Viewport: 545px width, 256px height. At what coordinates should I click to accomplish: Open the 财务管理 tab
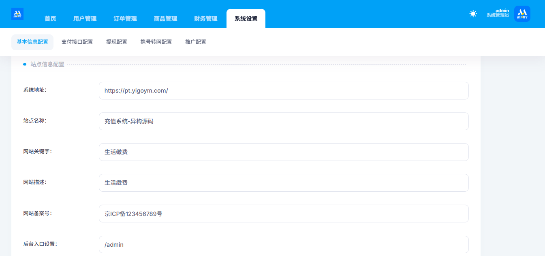pos(206,19)
